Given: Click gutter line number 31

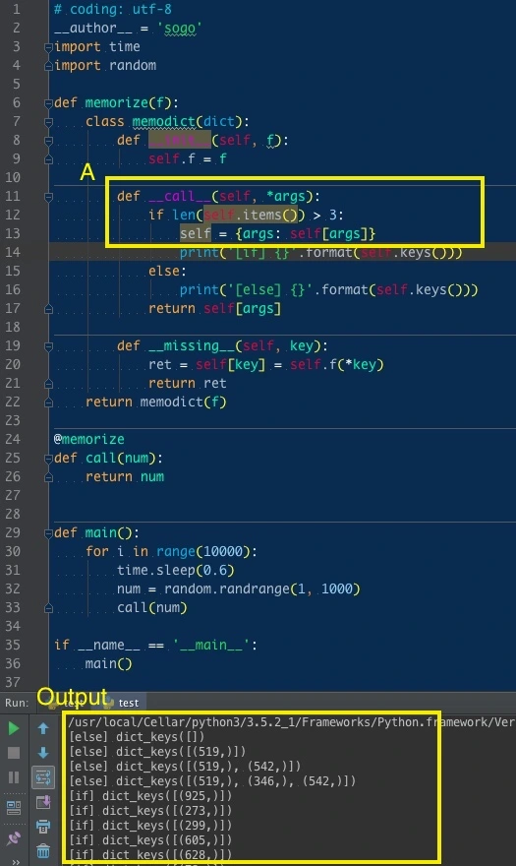Looking at the screenshot, I should tap(13, 570).
